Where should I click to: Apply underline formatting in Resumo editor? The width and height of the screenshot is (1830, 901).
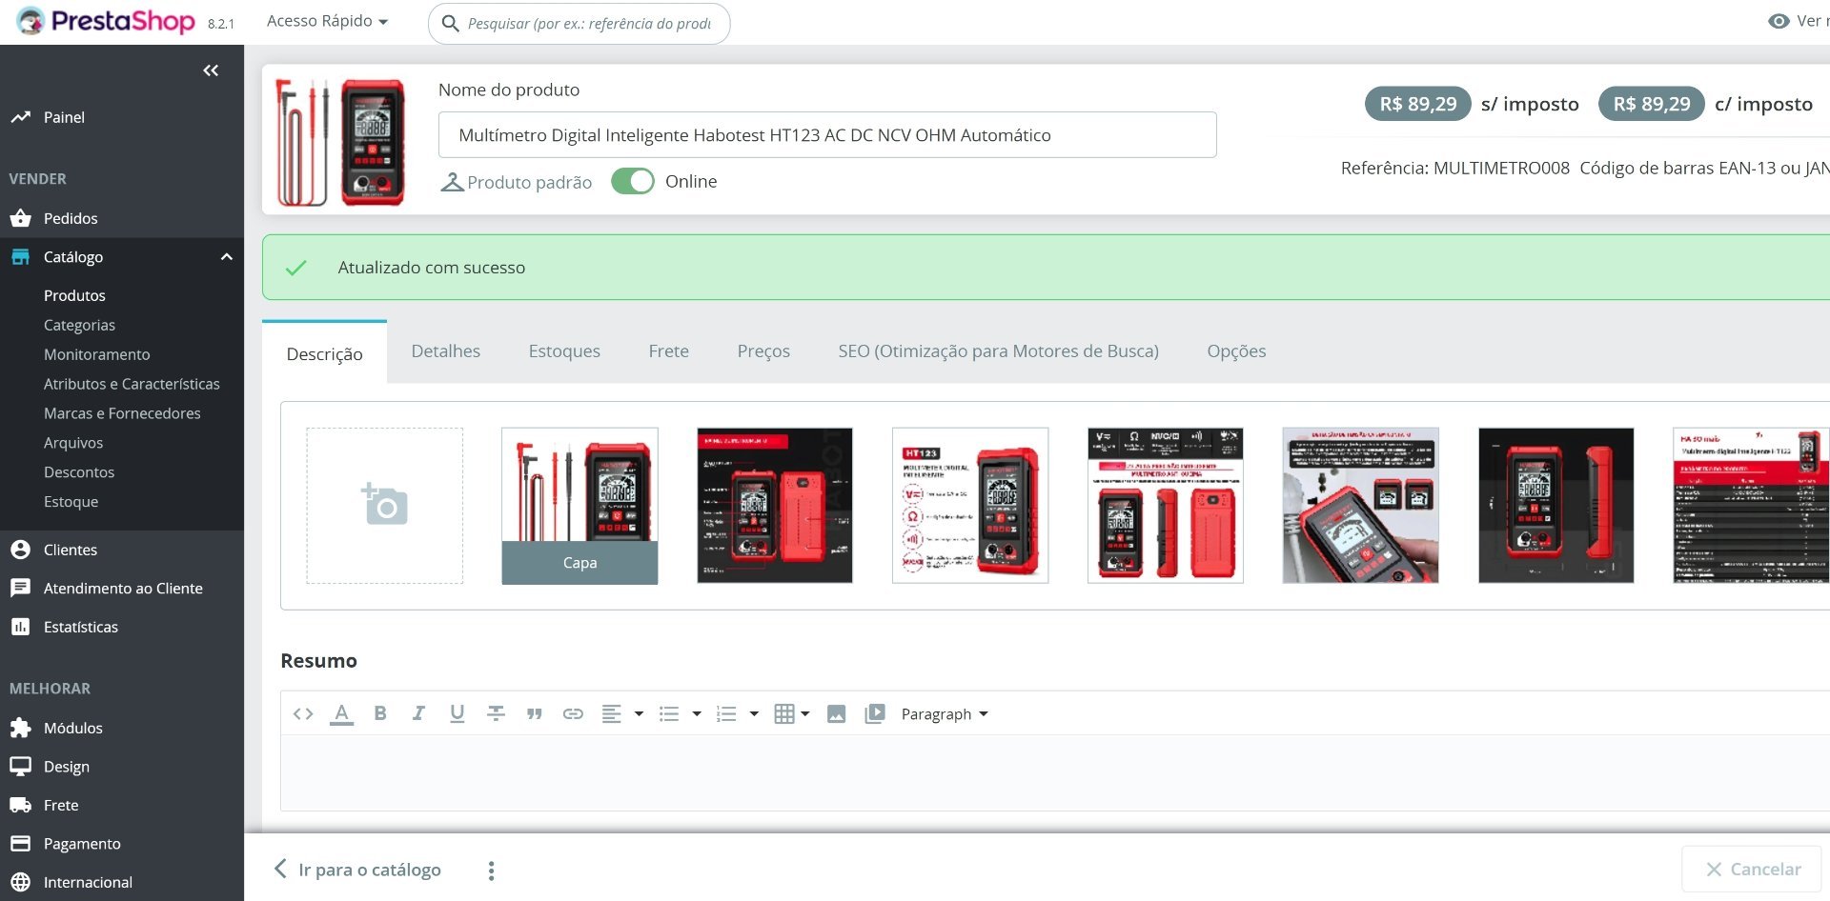pos(457,713)
